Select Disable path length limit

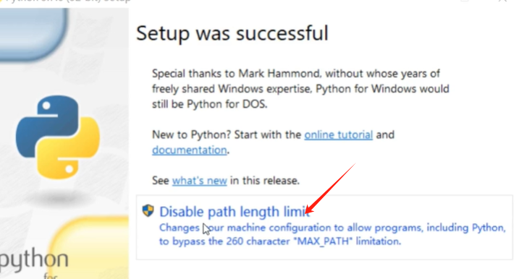tap(235, 212)
